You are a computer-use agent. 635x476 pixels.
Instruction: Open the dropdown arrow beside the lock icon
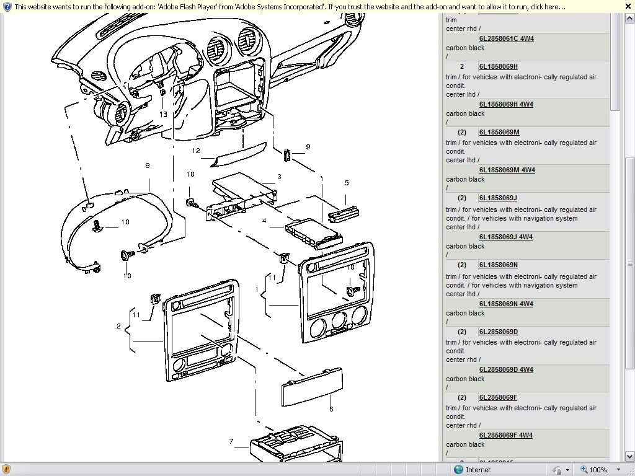pos(567,470)
